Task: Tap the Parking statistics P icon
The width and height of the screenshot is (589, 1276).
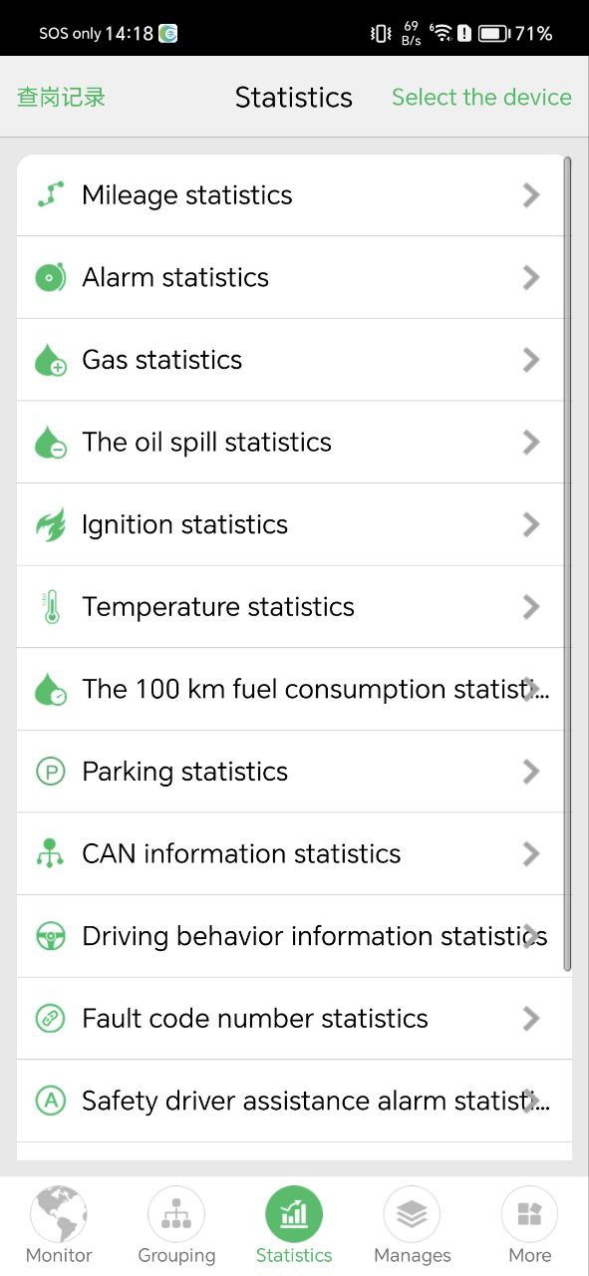Action: [x=50, y=772]
